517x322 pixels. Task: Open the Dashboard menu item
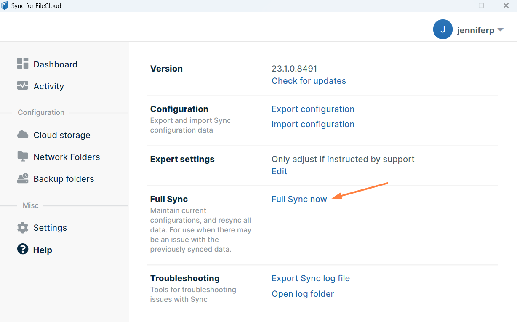(x=55, y=64)
